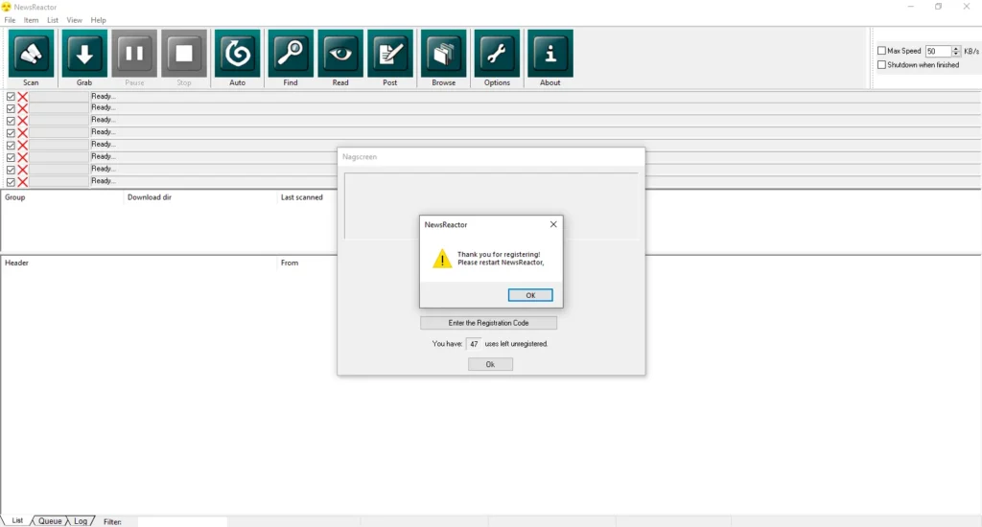The image size is (982, 527).
Task: Open the View menu
Action: pos(74,20)
